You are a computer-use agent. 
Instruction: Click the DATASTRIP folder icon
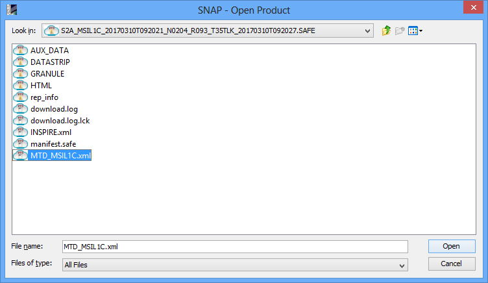(21, 62)
